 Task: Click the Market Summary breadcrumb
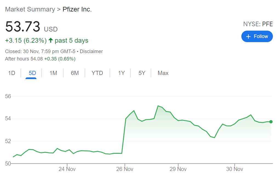30,9
